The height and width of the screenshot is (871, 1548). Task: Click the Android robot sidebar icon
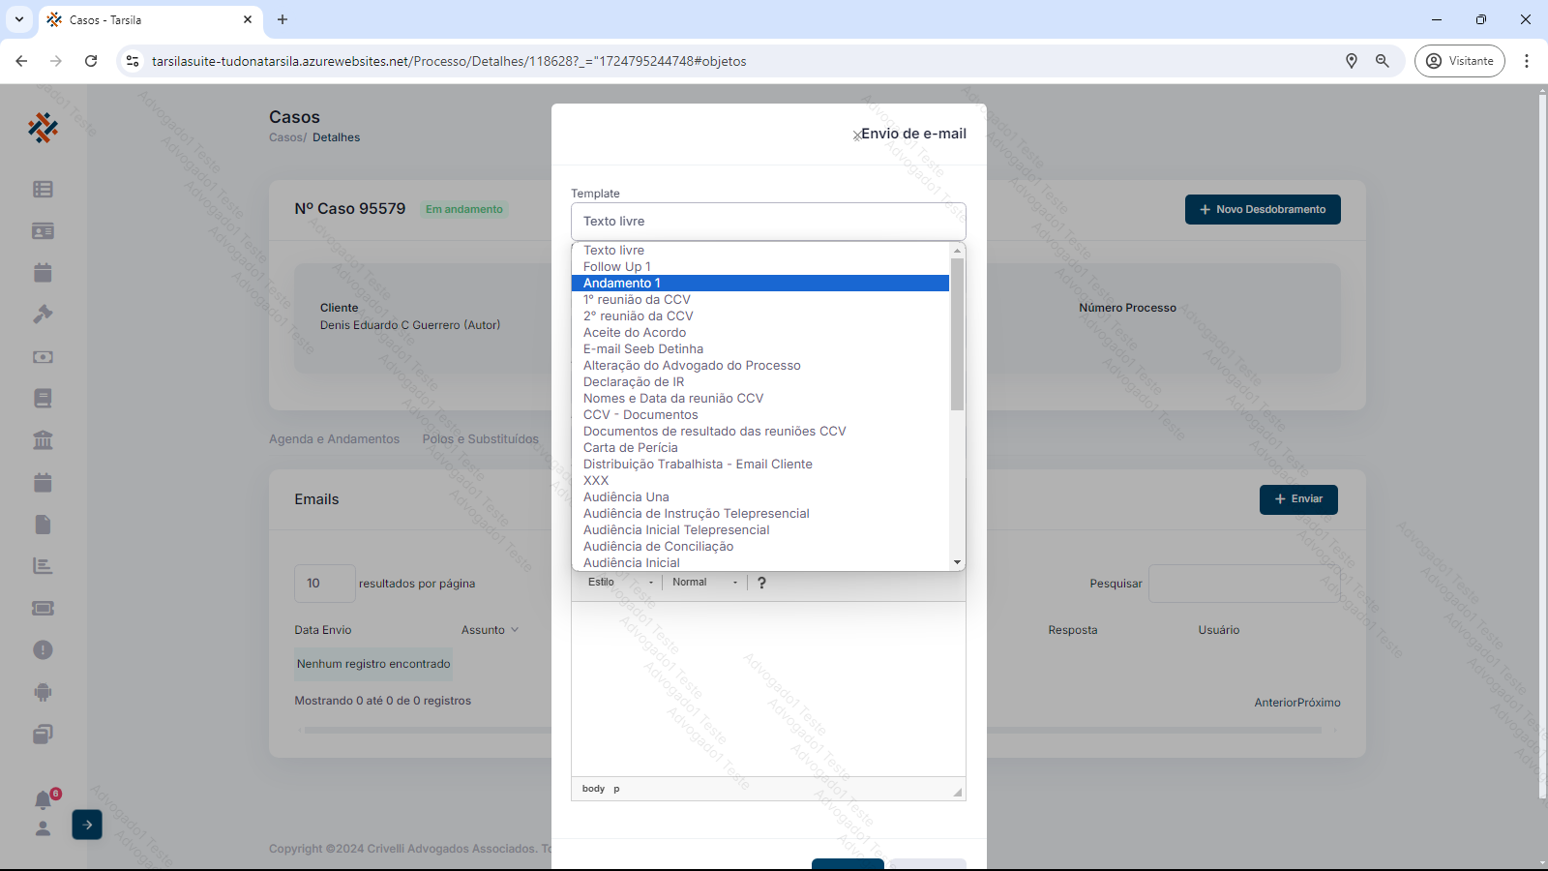(43, 692)
